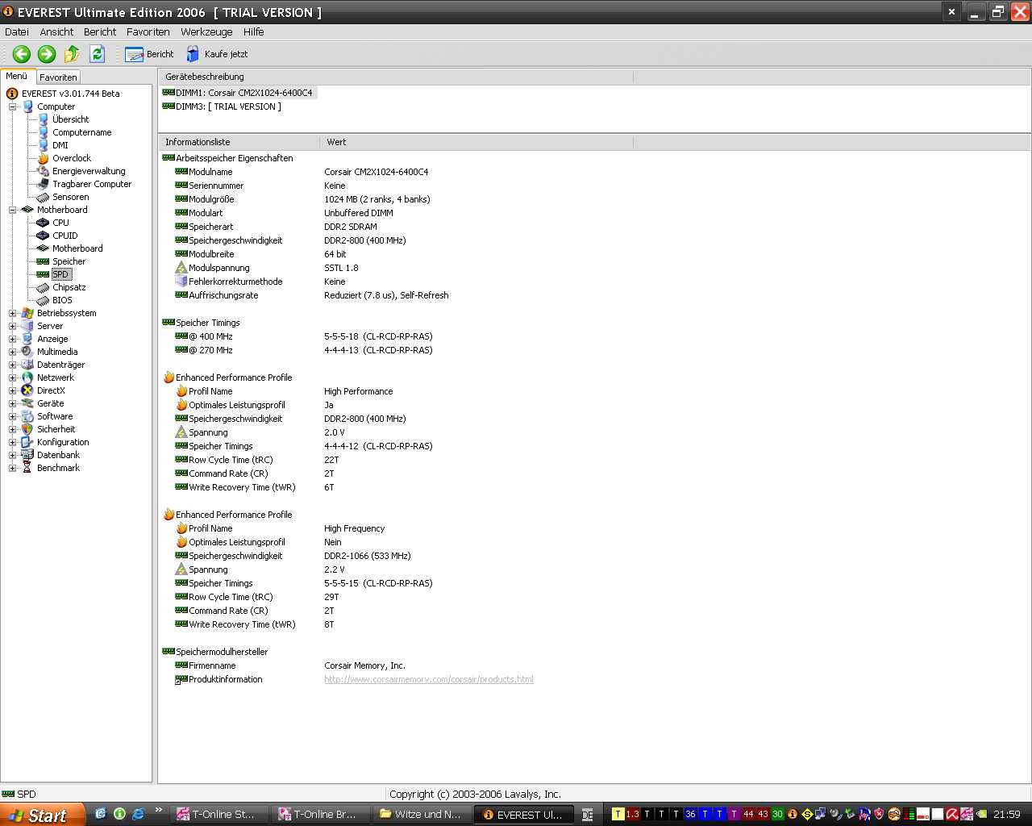The image size is (1032, 826).
Task: Select Übersicht in the tree
Action: click(x=70, y=119)
